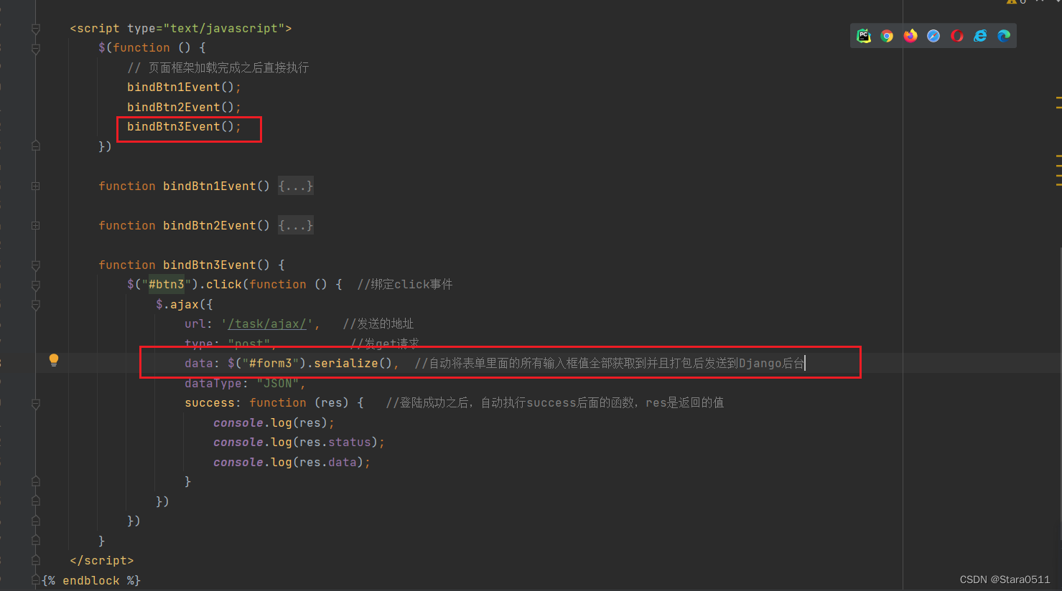Click fold marker beside {% endblock %}
The image size is (1062, 591).
(35, 580)
